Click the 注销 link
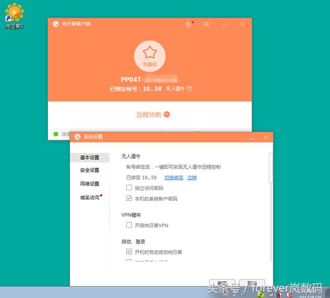 pos(192,178)
